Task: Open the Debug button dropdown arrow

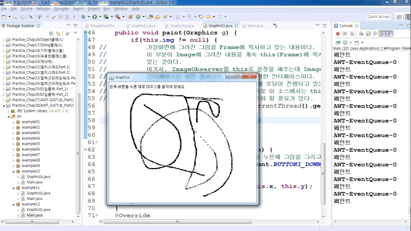Action: tap(89, 17)
